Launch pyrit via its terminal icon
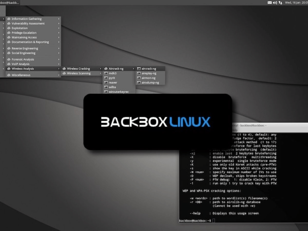This screenshot has height=231, width=308. coord(106,78)
